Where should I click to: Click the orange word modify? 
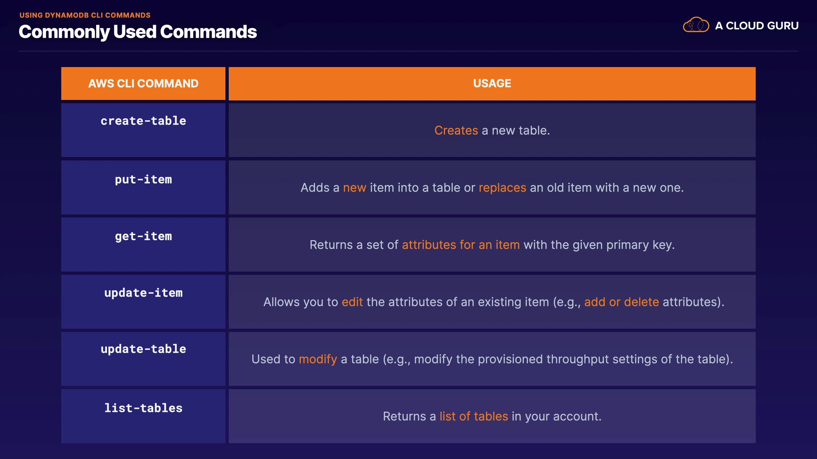click(317, 359)
